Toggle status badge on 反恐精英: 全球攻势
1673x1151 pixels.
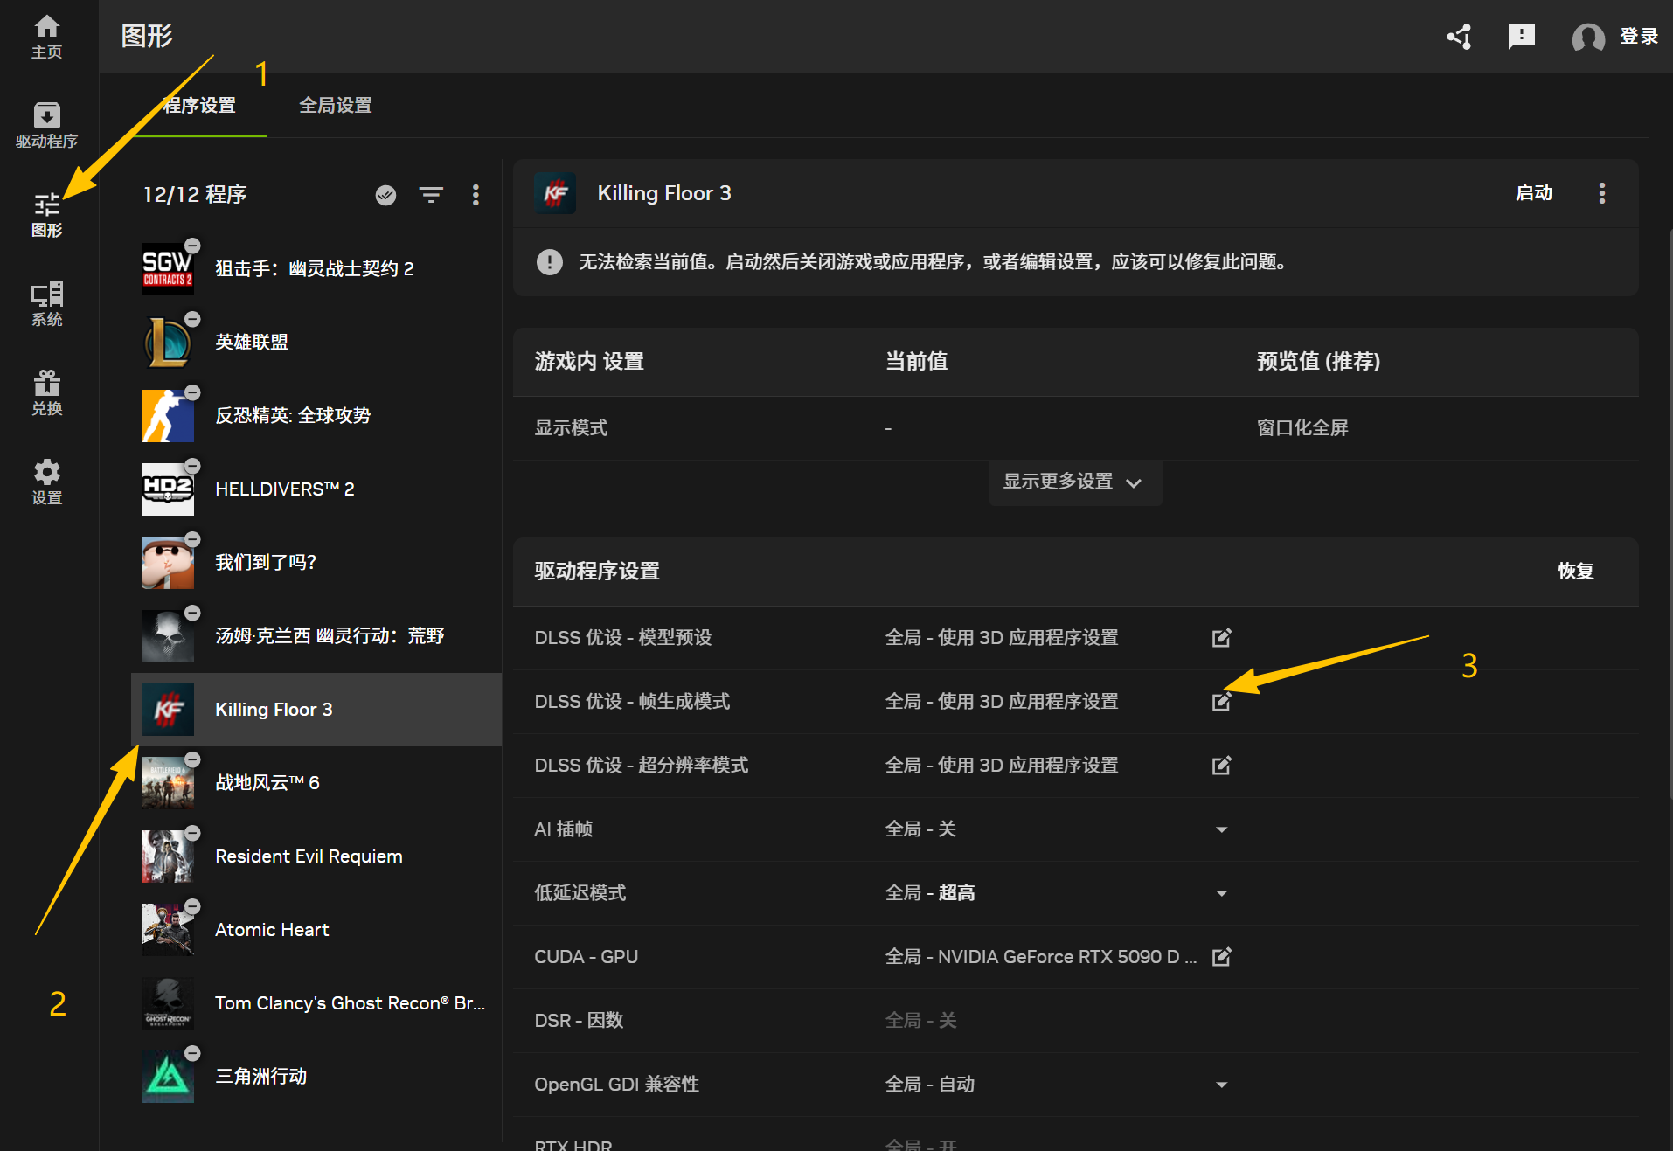pos(193,392)
